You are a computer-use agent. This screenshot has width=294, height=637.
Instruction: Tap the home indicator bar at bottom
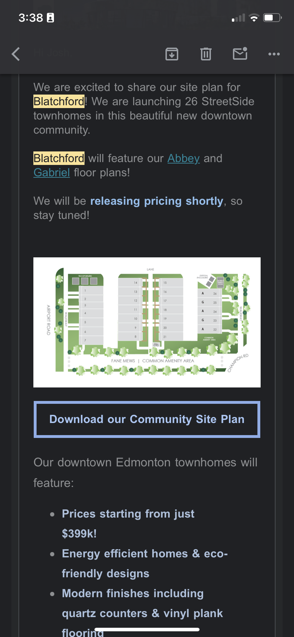(x=147, y=630)
